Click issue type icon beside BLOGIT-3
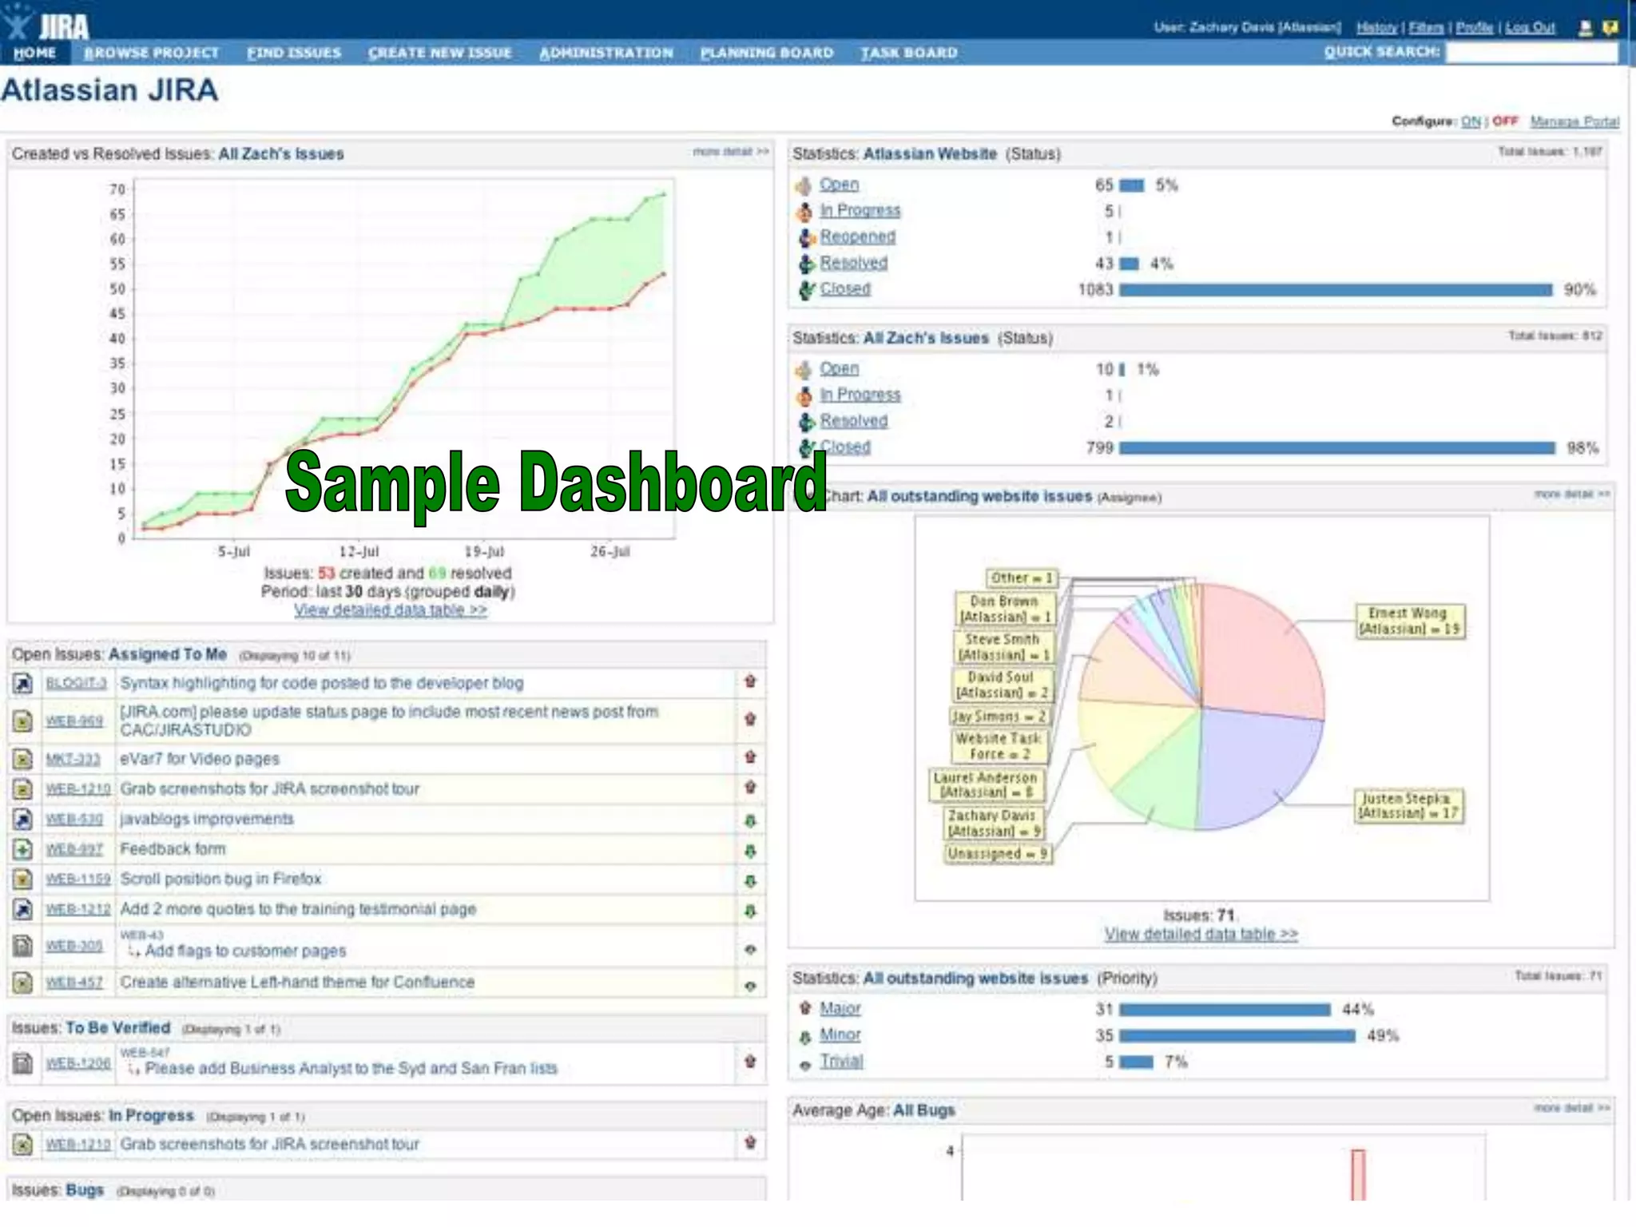Viewport: 1636px width, 1227px height. 23,684
